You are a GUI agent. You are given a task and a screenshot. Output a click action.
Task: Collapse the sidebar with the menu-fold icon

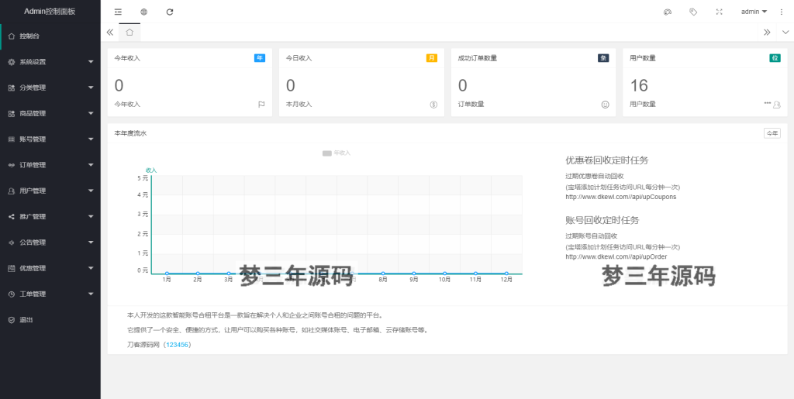pos(118,12)
